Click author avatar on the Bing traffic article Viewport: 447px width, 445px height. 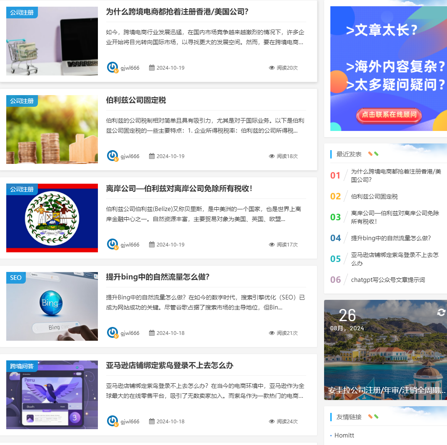pos(112,333)
